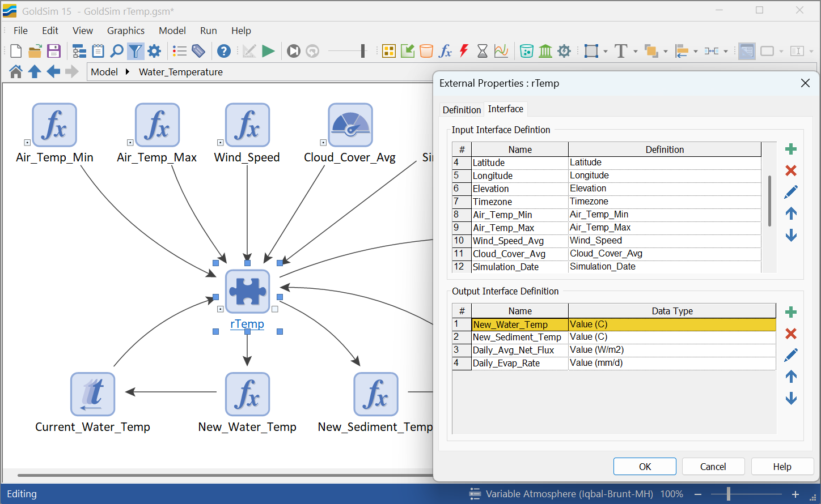Viewport: 821px width, 504px height.
Task: Insert a Result chart element
Action: point(501,51)
